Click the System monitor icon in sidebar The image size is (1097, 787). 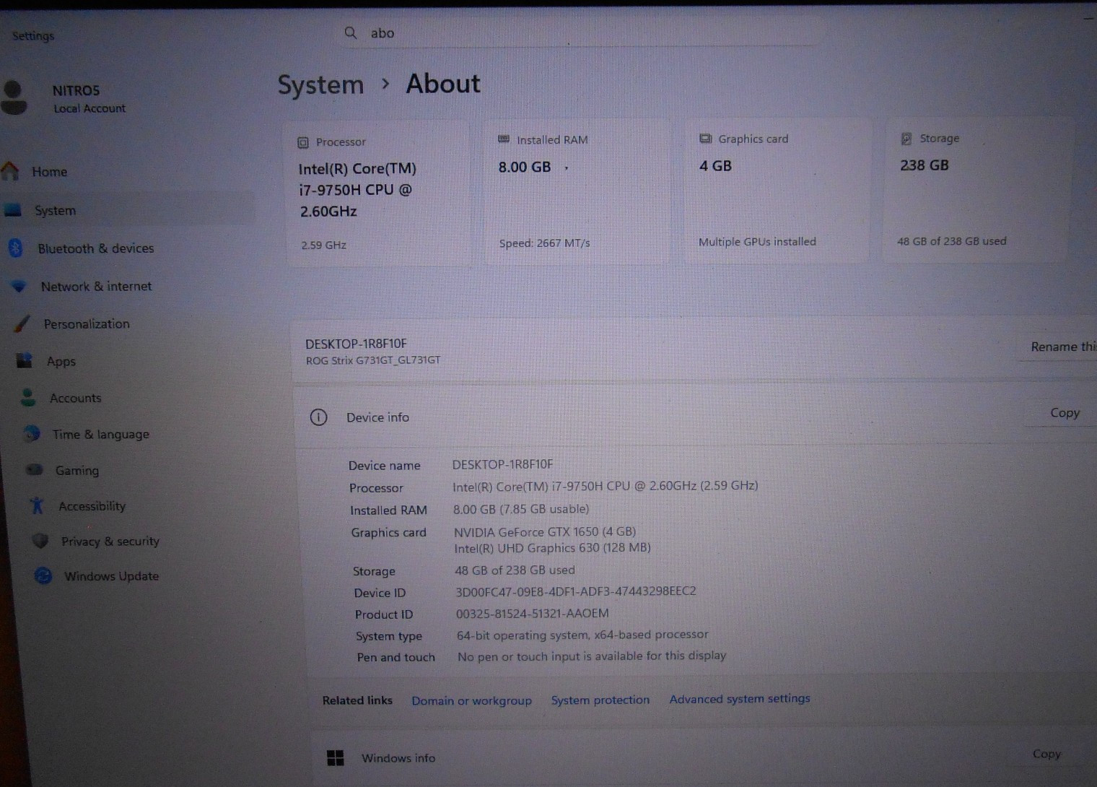tap(13, 210)
